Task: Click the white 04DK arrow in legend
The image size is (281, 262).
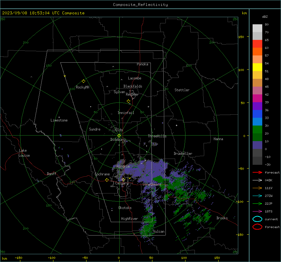Action: (257, 180)
